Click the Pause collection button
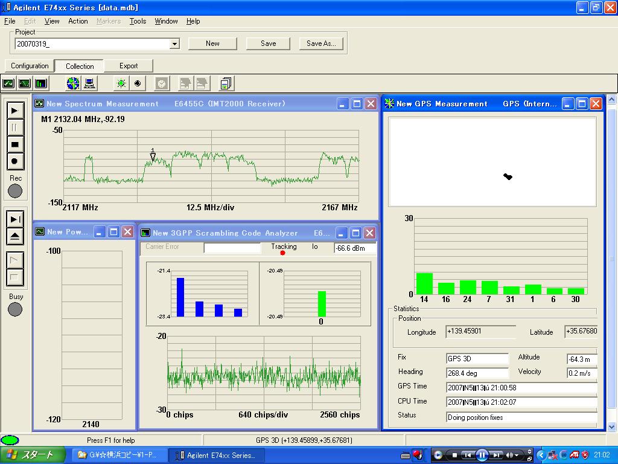Screen dimensions: 618x464 (14, 127)
